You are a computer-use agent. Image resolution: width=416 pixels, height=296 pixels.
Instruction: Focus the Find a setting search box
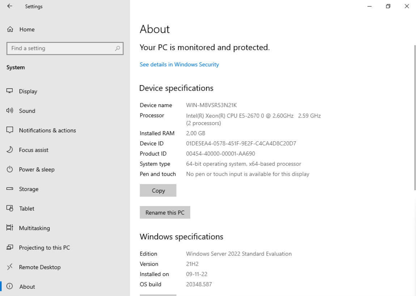point(65,48)
